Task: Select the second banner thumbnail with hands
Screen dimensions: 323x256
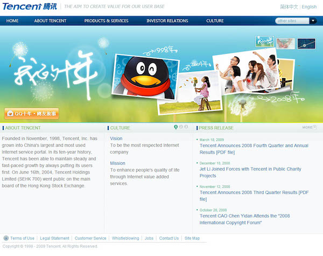Action: click(286, 43)
